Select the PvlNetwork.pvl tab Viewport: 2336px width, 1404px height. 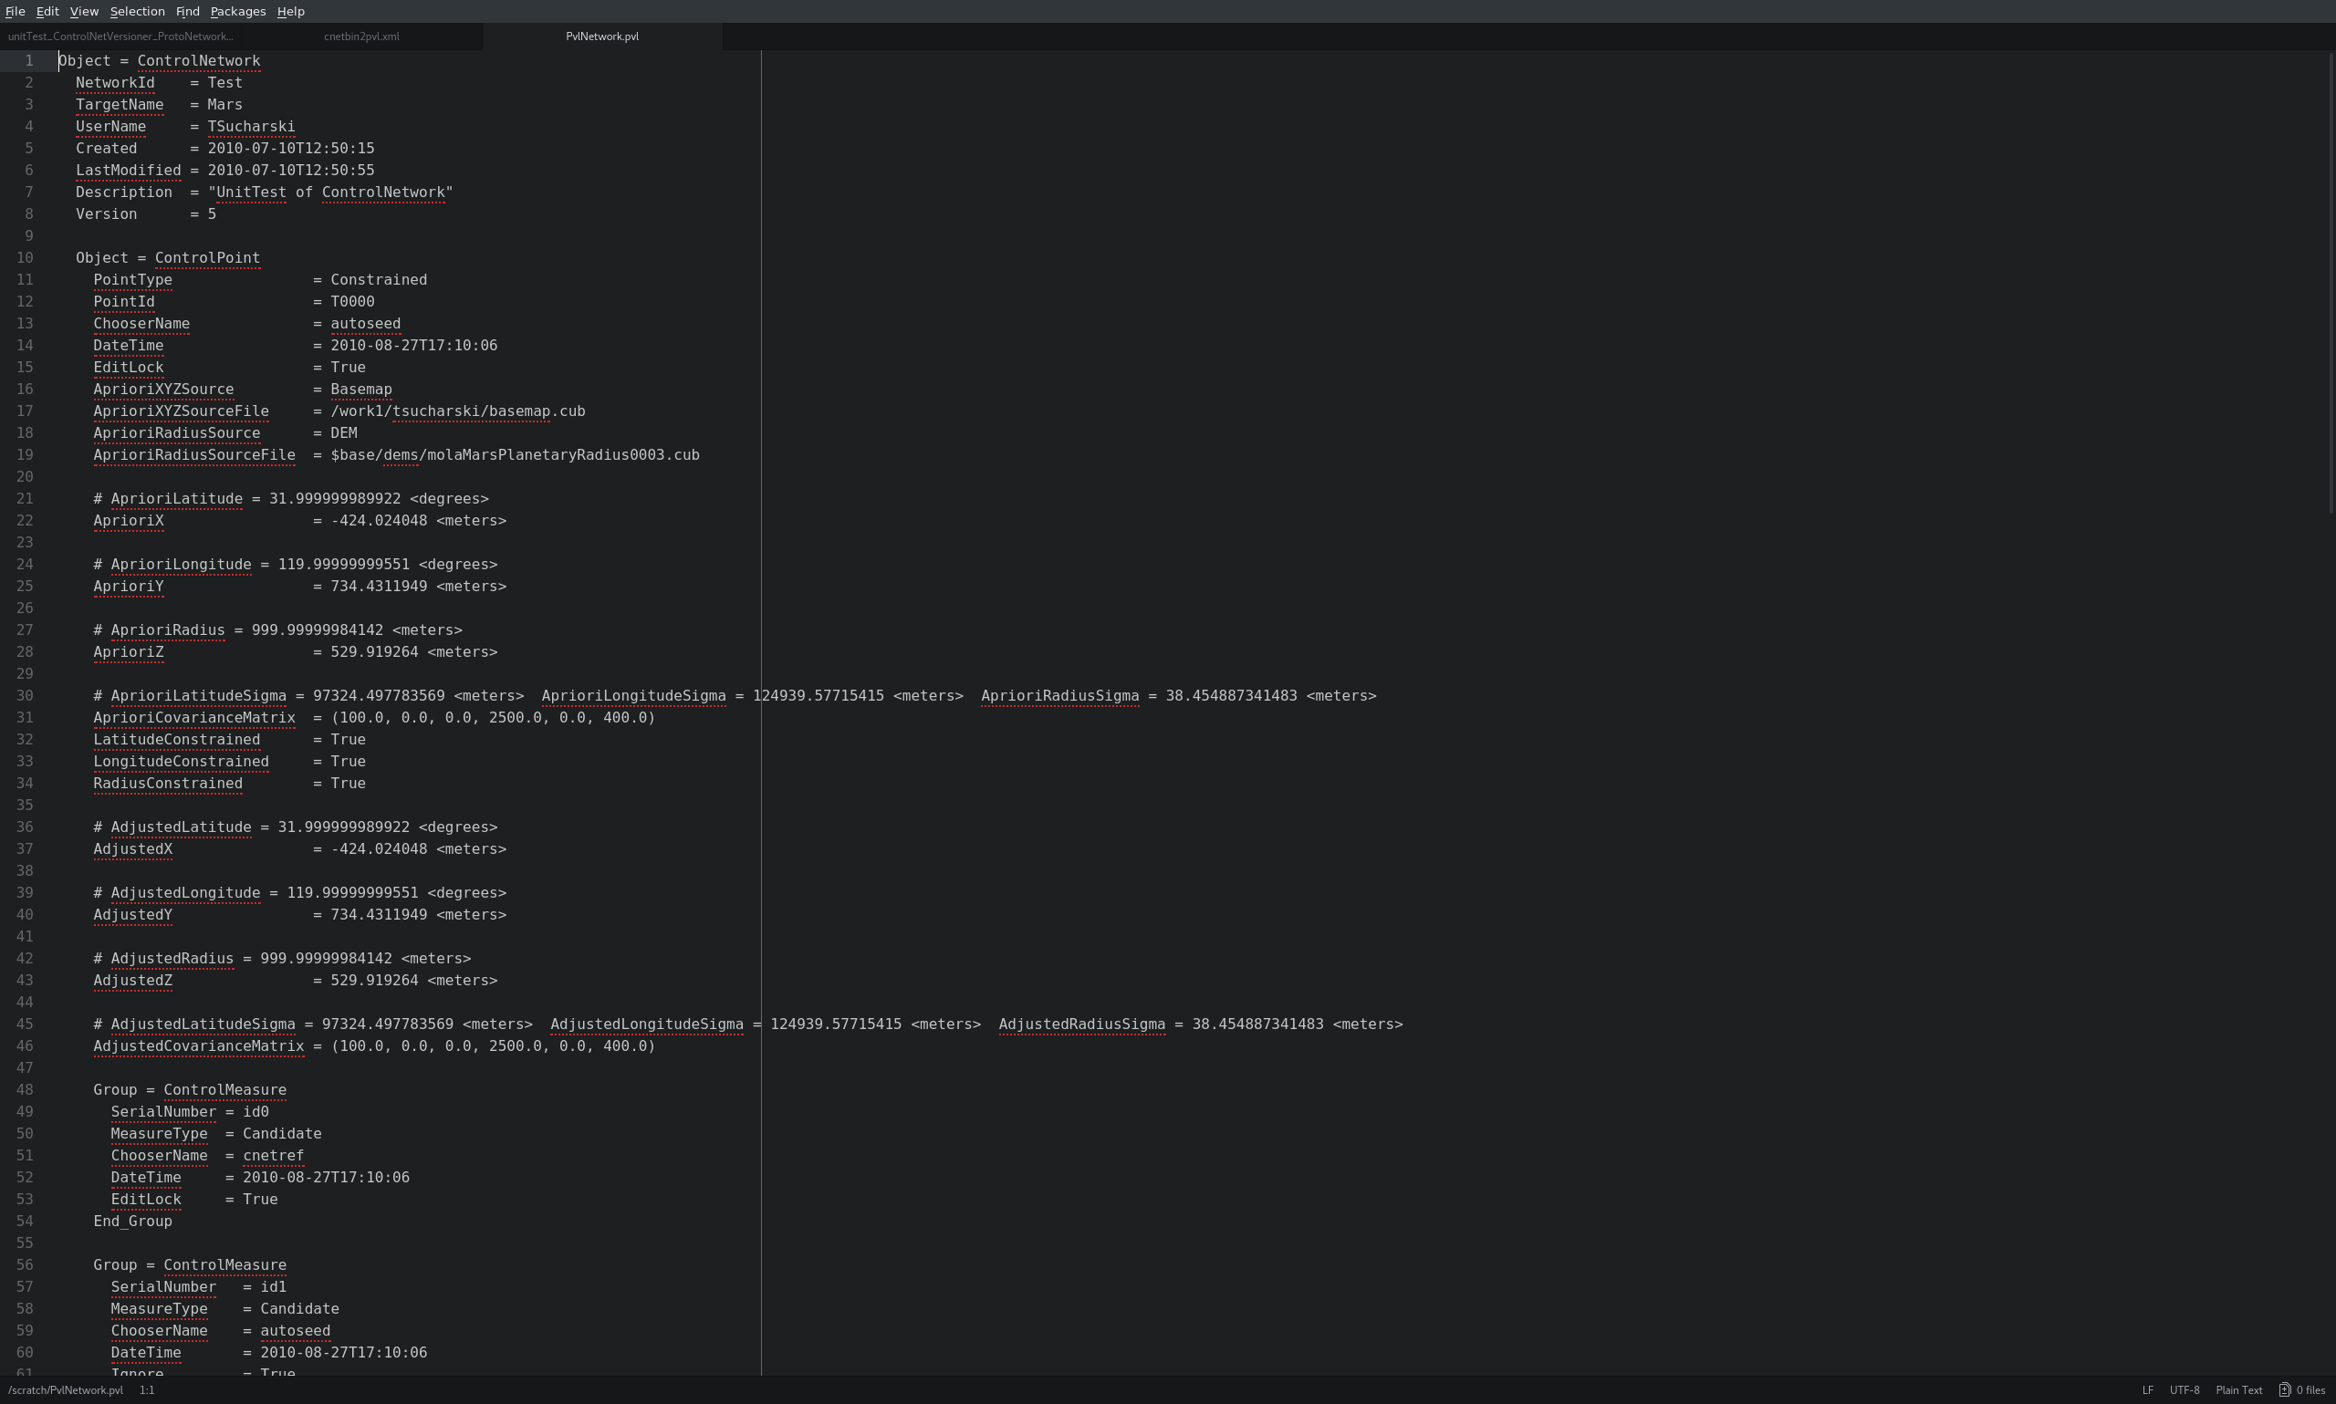point(601,36)
